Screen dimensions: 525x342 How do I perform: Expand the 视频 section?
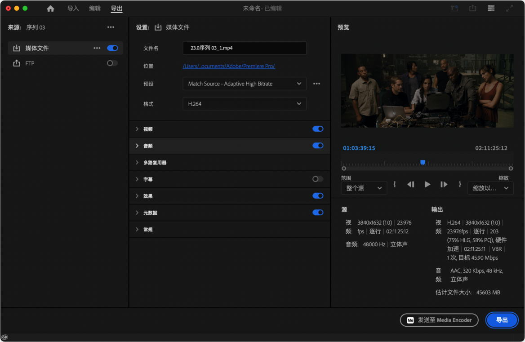[x=137, y=129]
